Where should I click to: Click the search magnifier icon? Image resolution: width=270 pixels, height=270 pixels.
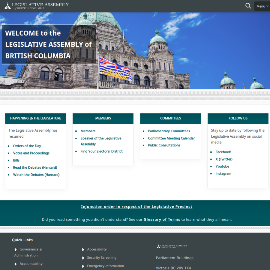(248, 6)
